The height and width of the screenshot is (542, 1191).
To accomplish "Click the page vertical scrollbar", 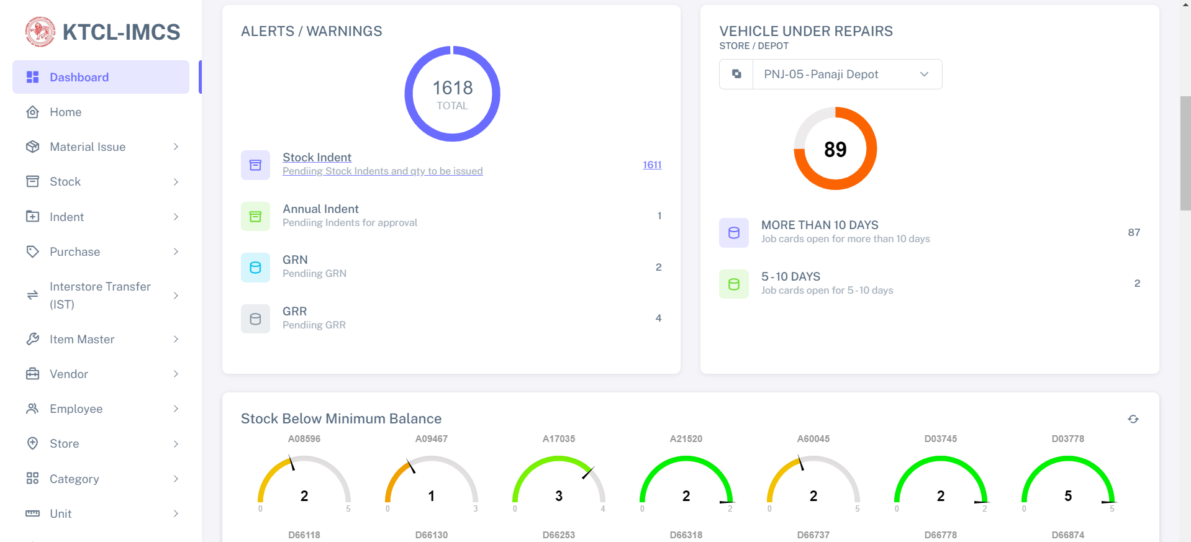I will tap(1185, 154).
